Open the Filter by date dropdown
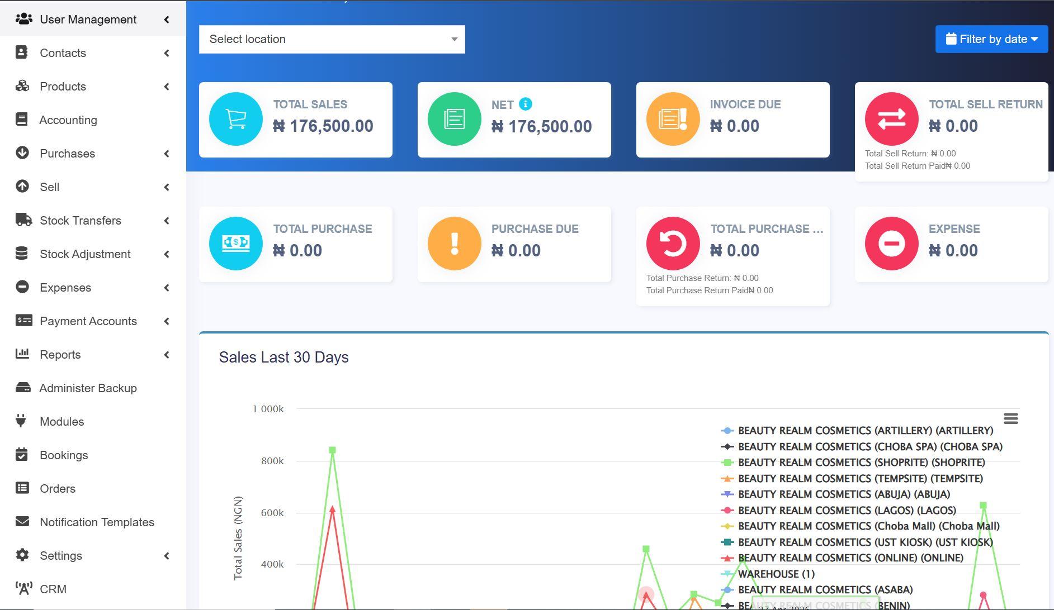The width and height of the screenshot is (1054, 610). 991,39
